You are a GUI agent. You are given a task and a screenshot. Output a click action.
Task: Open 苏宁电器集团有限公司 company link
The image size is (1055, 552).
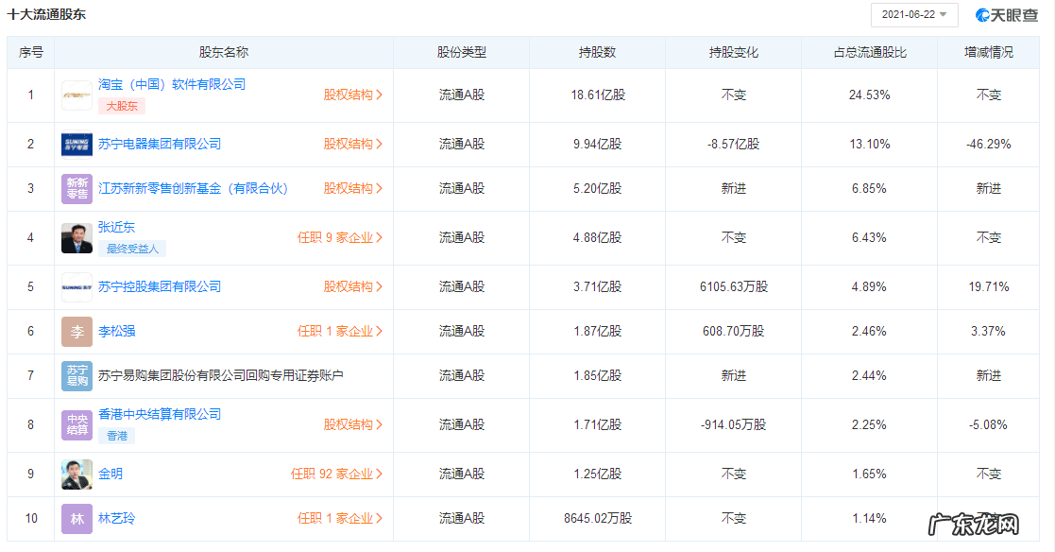click(x=160, y=144)
